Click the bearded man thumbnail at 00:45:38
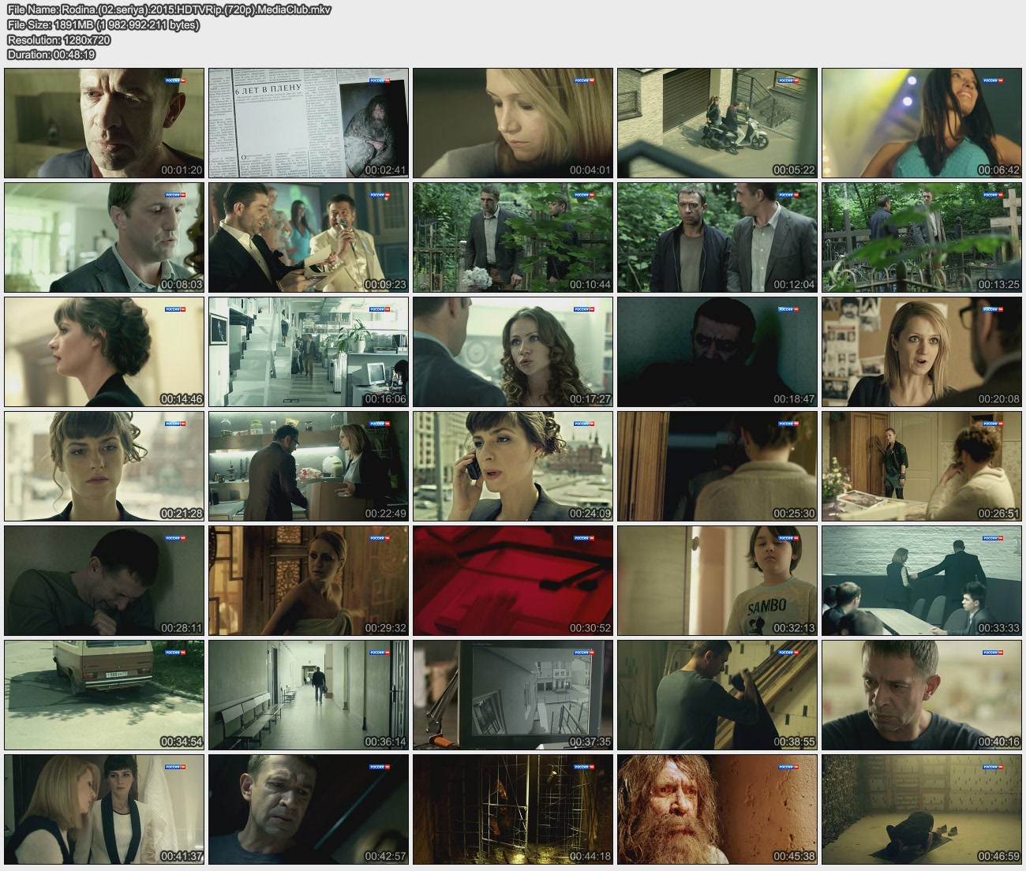Viewport: 1026px width, 871px height. (x=717, y=809)
